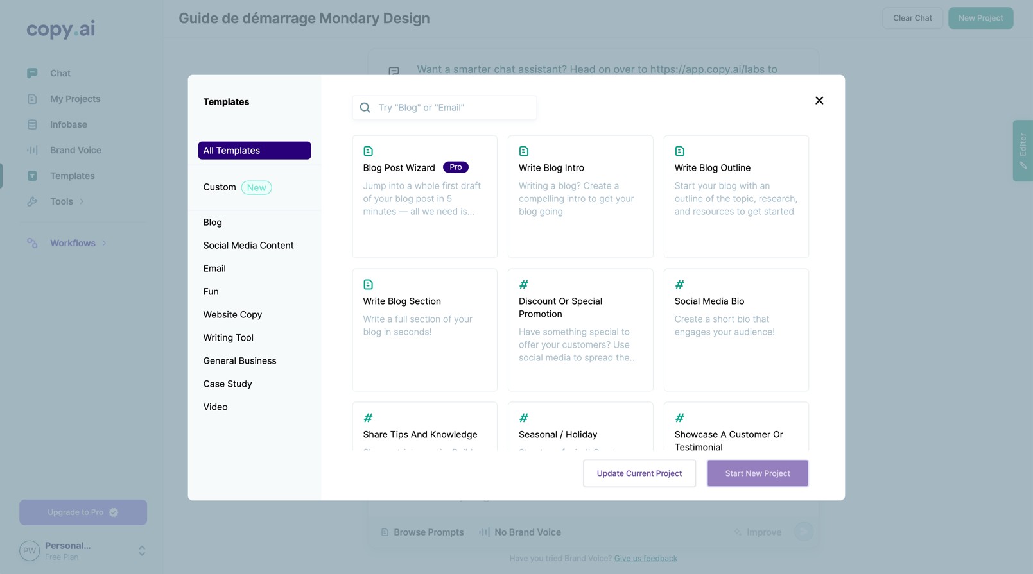Viewport: 1033px width, 574px height.
Task: Open Chat in the left sidebar
Action: coord(60,73)
